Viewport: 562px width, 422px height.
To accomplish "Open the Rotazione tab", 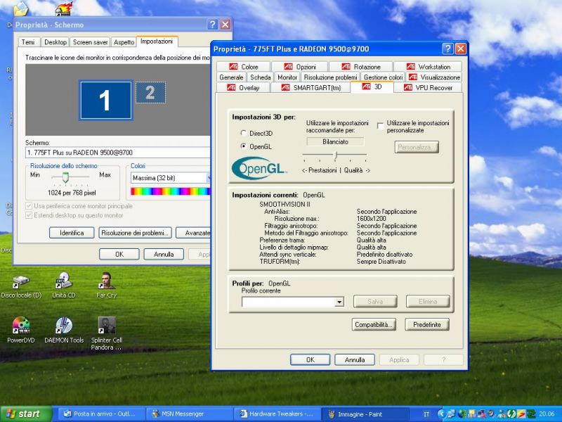I will pos(361,67).
